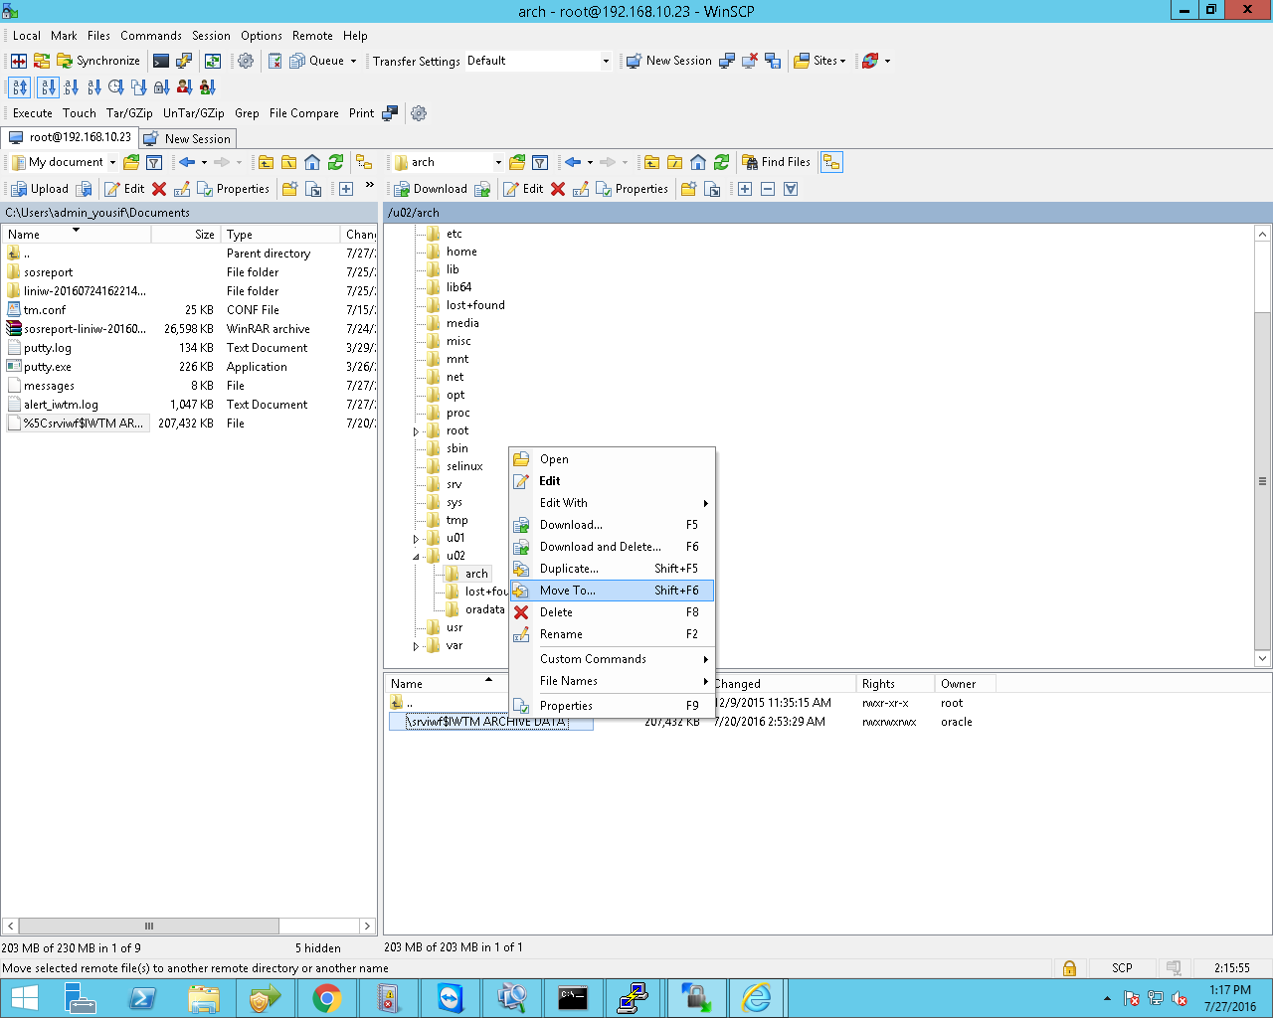Click the Synchronize toolbar button
The width and height of the screenshot is (1273, 1018).
(97, 61)
